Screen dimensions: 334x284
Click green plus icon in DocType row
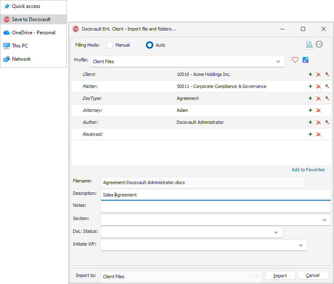point(310,98)
